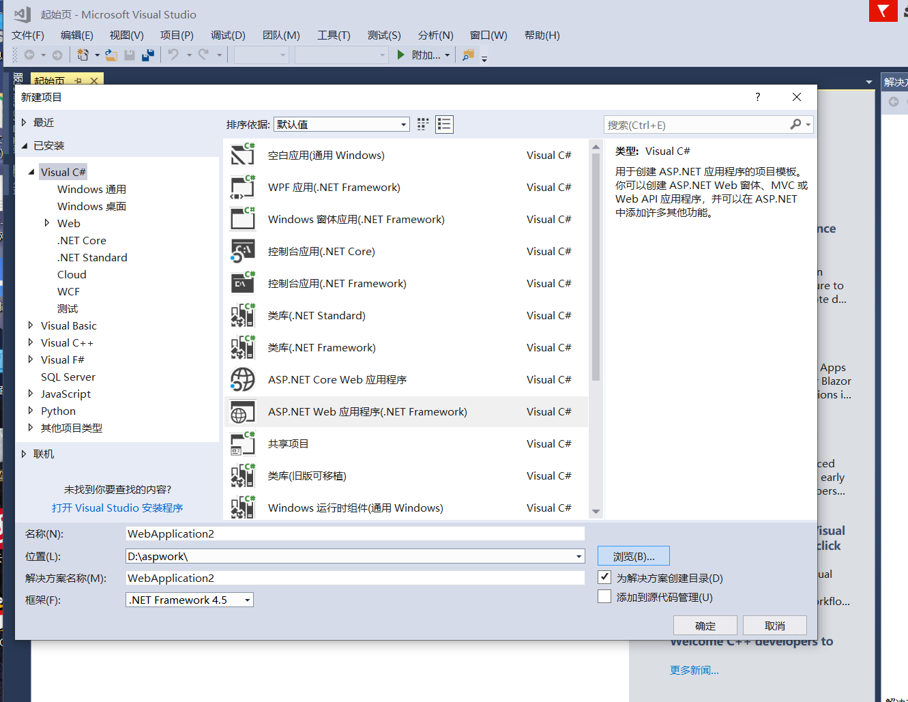The width and height of the screenshot is (908, 702).
Task: Click the scroll down arrow of template list
Action: click(x=596, y=512)
